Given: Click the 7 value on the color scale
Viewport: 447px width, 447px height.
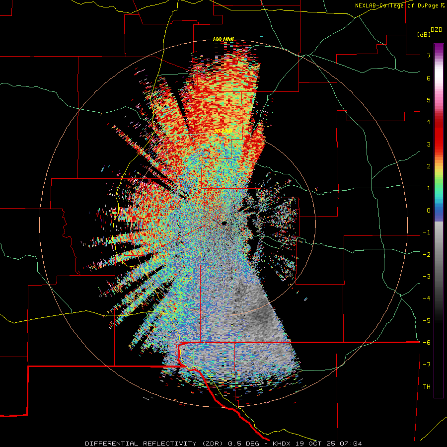Looking at the screenshot, I should pyautogui.click(x=429, y=56).
